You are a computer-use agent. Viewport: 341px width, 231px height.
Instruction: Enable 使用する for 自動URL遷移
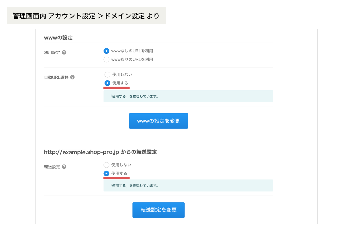coord(107,83)
